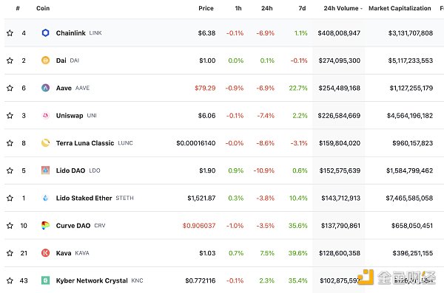Screen dimensions: 444x293
Task: Click the Dai coin logo
Action: tap(45, 61)
